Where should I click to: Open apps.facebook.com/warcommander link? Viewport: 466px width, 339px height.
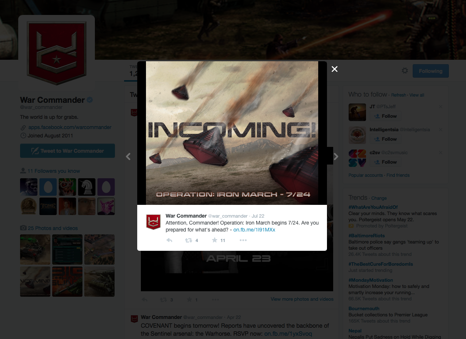point(70,128)
